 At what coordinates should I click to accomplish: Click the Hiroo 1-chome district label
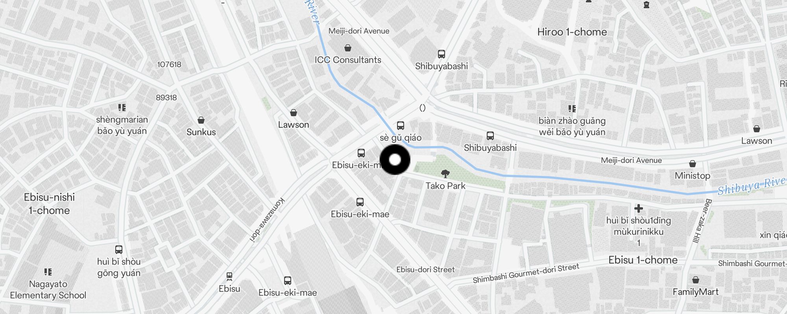tap(572, 32)
